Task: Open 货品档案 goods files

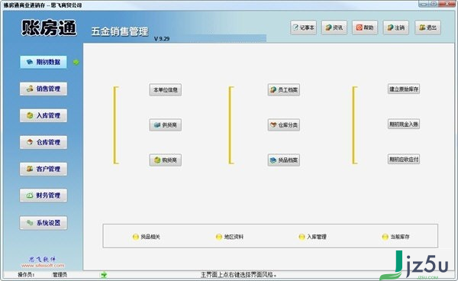Action: click(284, 160)
